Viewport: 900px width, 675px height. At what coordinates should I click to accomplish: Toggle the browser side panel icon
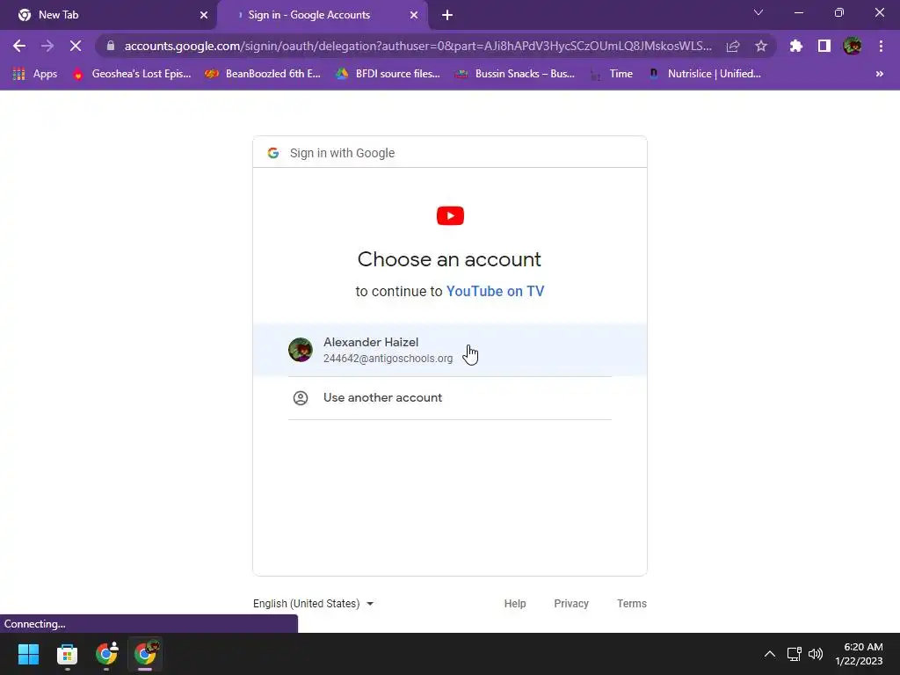pos(824,46)
